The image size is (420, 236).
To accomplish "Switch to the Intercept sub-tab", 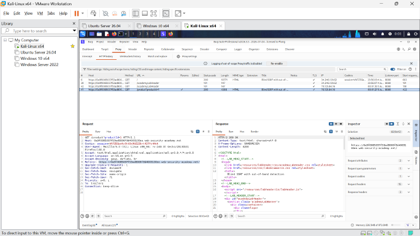I will point(87,57).
